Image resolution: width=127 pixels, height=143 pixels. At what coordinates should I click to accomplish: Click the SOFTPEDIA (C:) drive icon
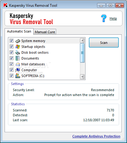pos(18,76)
